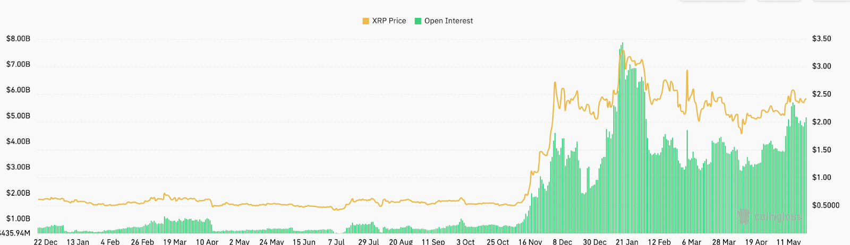850x245 pixels.
Task: Click the $0.5000 right axis label
Action: tap(826, 205)
